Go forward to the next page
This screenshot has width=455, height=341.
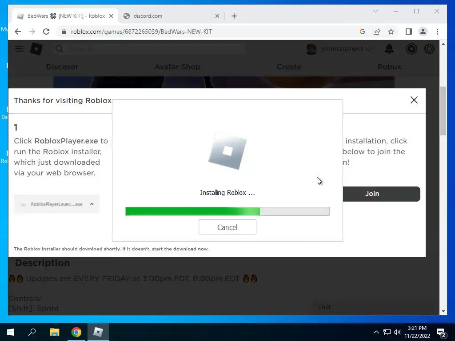[x=32, y=32]
